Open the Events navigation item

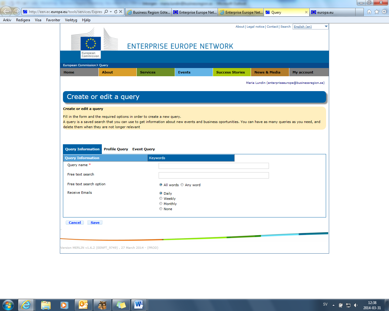click(194, 72)
